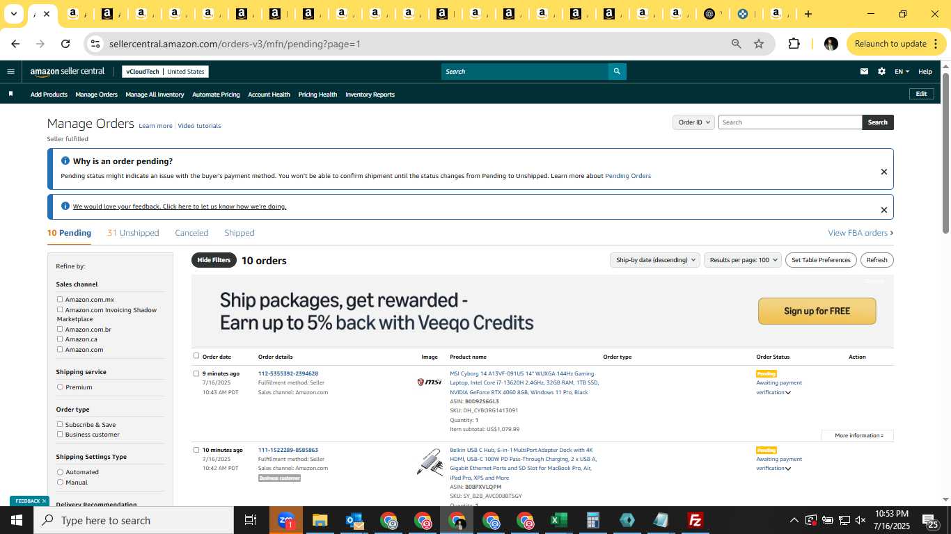
Task: Click the magnifier search button in header
Action: click(x=617, y=71)
